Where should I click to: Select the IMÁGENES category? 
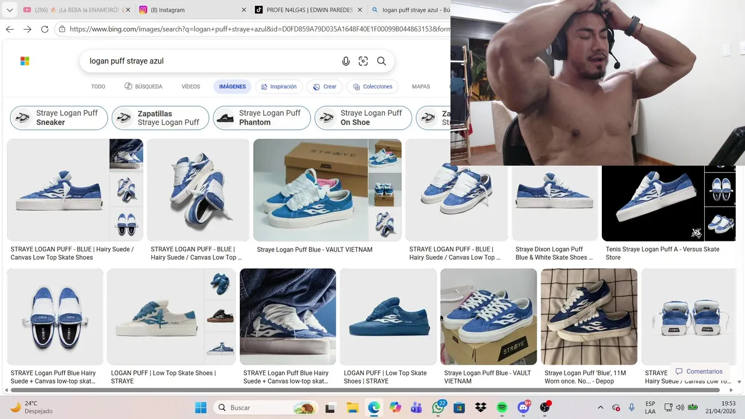coord(232,87)
